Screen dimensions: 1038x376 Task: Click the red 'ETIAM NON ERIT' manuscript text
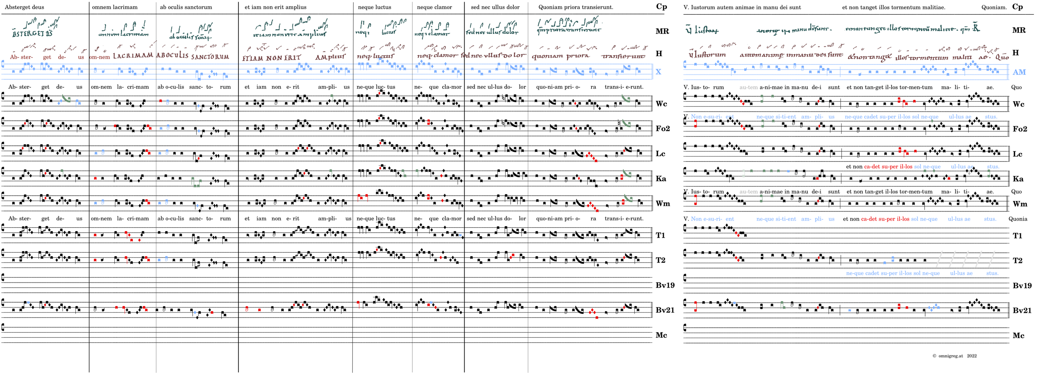(271, 58)
